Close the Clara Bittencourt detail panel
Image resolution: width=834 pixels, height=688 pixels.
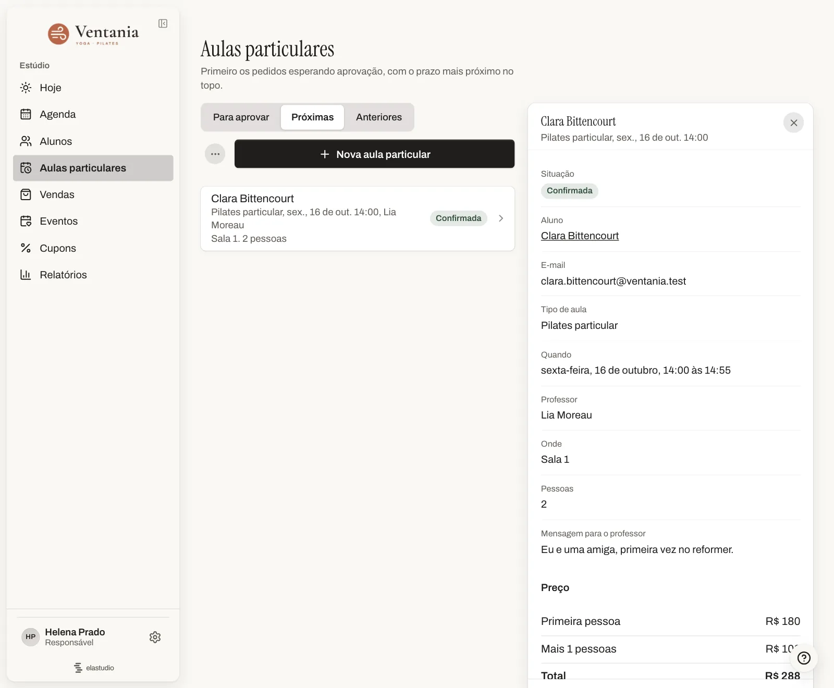(793, 122)
